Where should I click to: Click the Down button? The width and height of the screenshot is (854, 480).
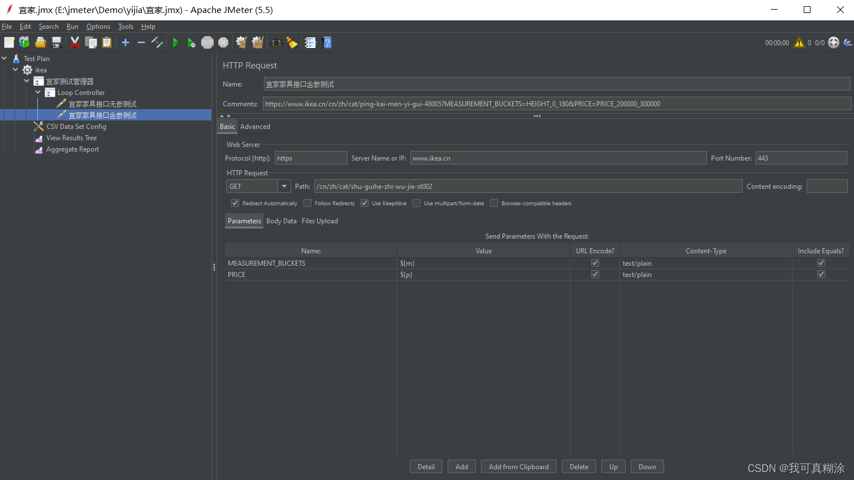click(x=647, y=466)
